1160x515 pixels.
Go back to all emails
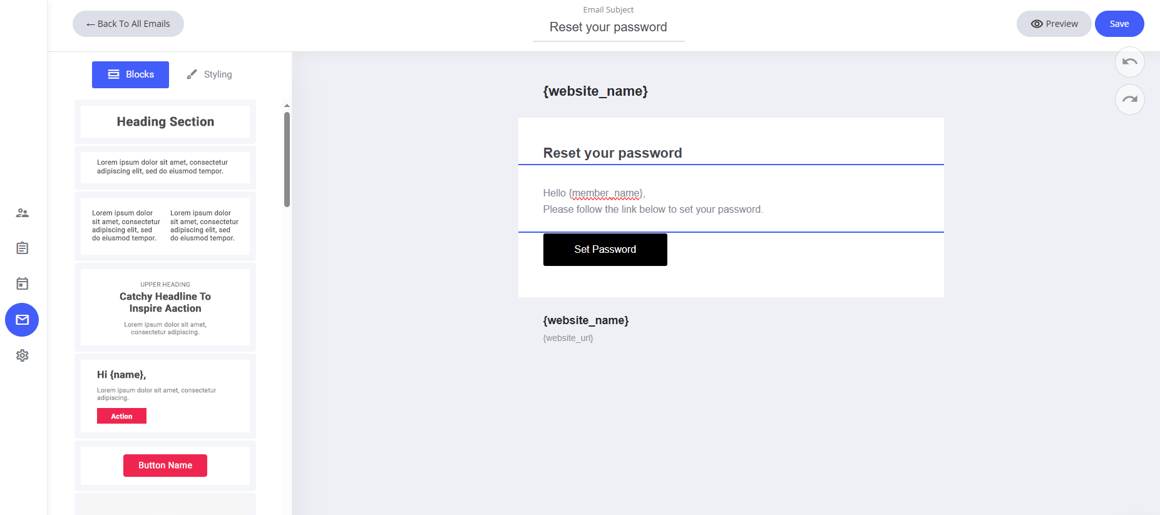click(128, 24)
